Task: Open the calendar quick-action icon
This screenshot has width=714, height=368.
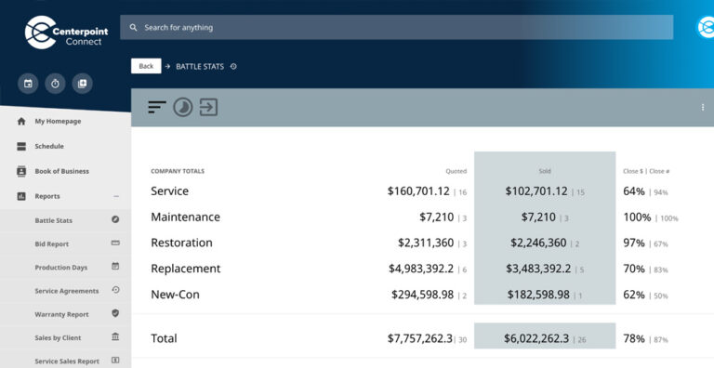Action: (x=28, y=84)
